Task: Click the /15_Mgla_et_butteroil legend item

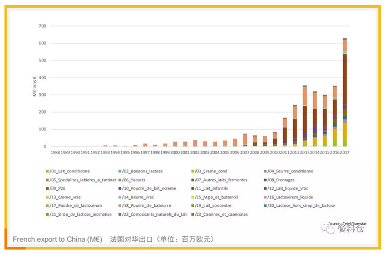Action: click(x=216, y=197)
